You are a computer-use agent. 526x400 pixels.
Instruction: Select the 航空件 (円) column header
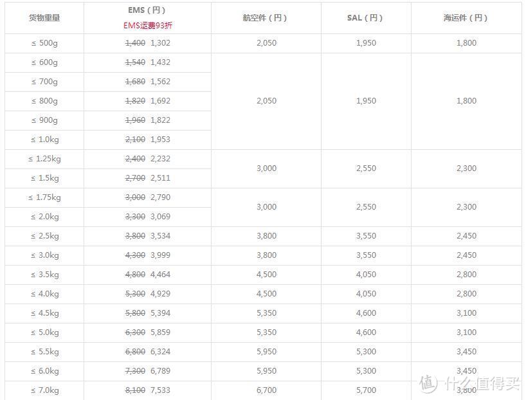[265, 18]
